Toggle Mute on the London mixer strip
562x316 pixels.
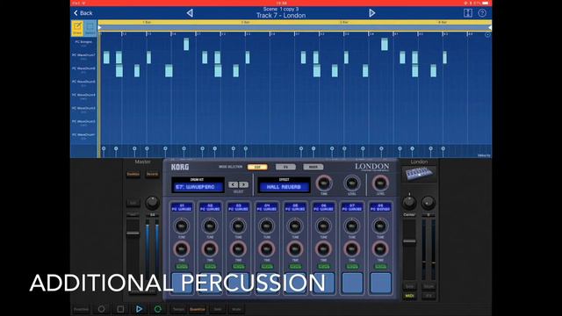point(429,287)
